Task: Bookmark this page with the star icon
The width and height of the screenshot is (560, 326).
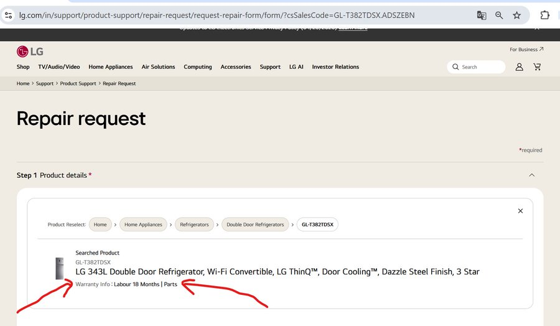Action: click(517, 16)
